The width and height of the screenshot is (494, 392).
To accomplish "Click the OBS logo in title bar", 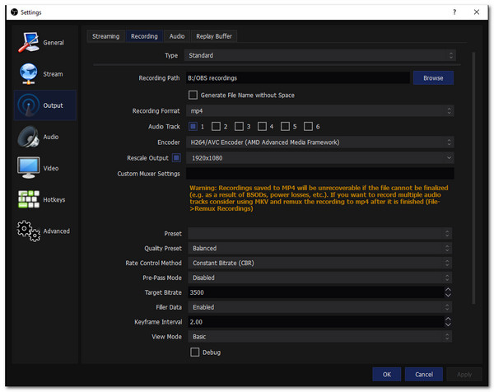I will pos(14,12).
